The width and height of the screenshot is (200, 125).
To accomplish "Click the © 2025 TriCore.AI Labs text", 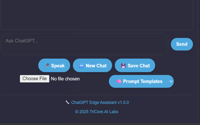I will (97, 112).
